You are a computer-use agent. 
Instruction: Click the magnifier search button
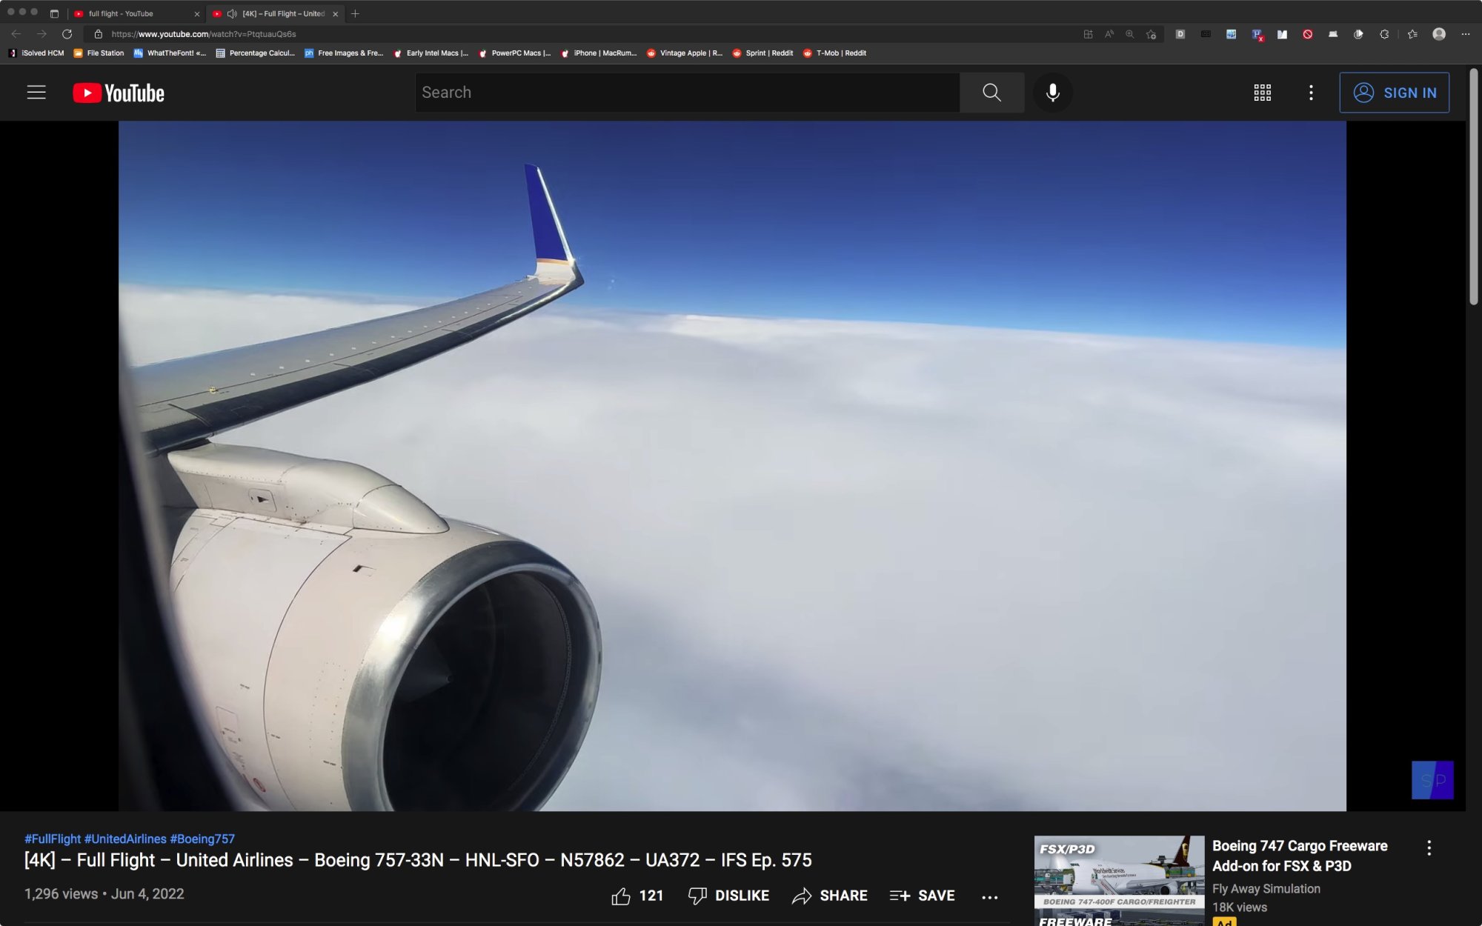tap(991, 93)
